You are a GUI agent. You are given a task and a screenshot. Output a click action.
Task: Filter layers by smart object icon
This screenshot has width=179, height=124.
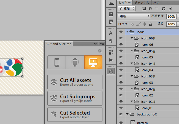(170, 9)
